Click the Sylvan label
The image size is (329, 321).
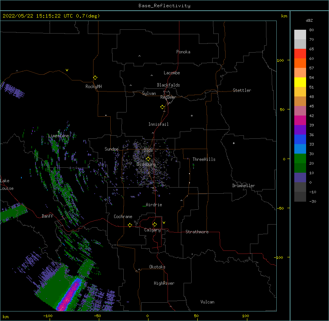click(x=149, y=93)
